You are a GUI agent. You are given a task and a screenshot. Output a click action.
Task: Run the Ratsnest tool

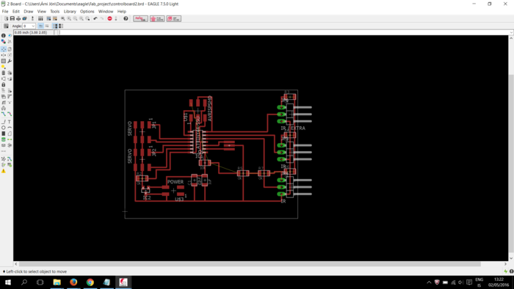point(4,158)
